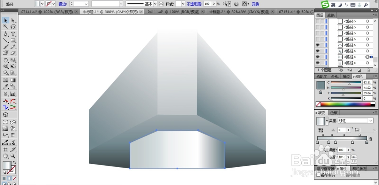379x185 pixels.
Task: Select the Mesh tool
Action: [5, 80]
